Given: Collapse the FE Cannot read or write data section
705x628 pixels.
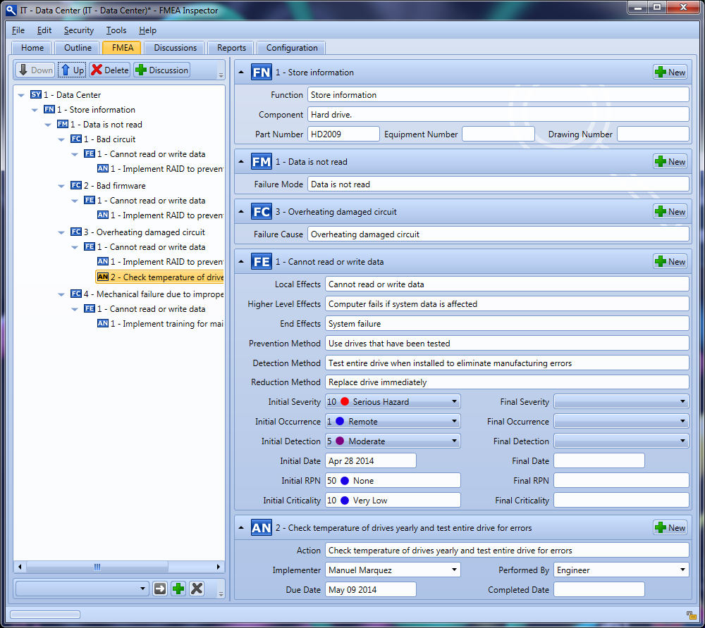Looking at the screenshot, I should tap(241, 262).
